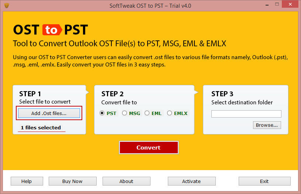Click the "1 files selected" status text
This screenshot has height=194, width=301.
(41, 127)
